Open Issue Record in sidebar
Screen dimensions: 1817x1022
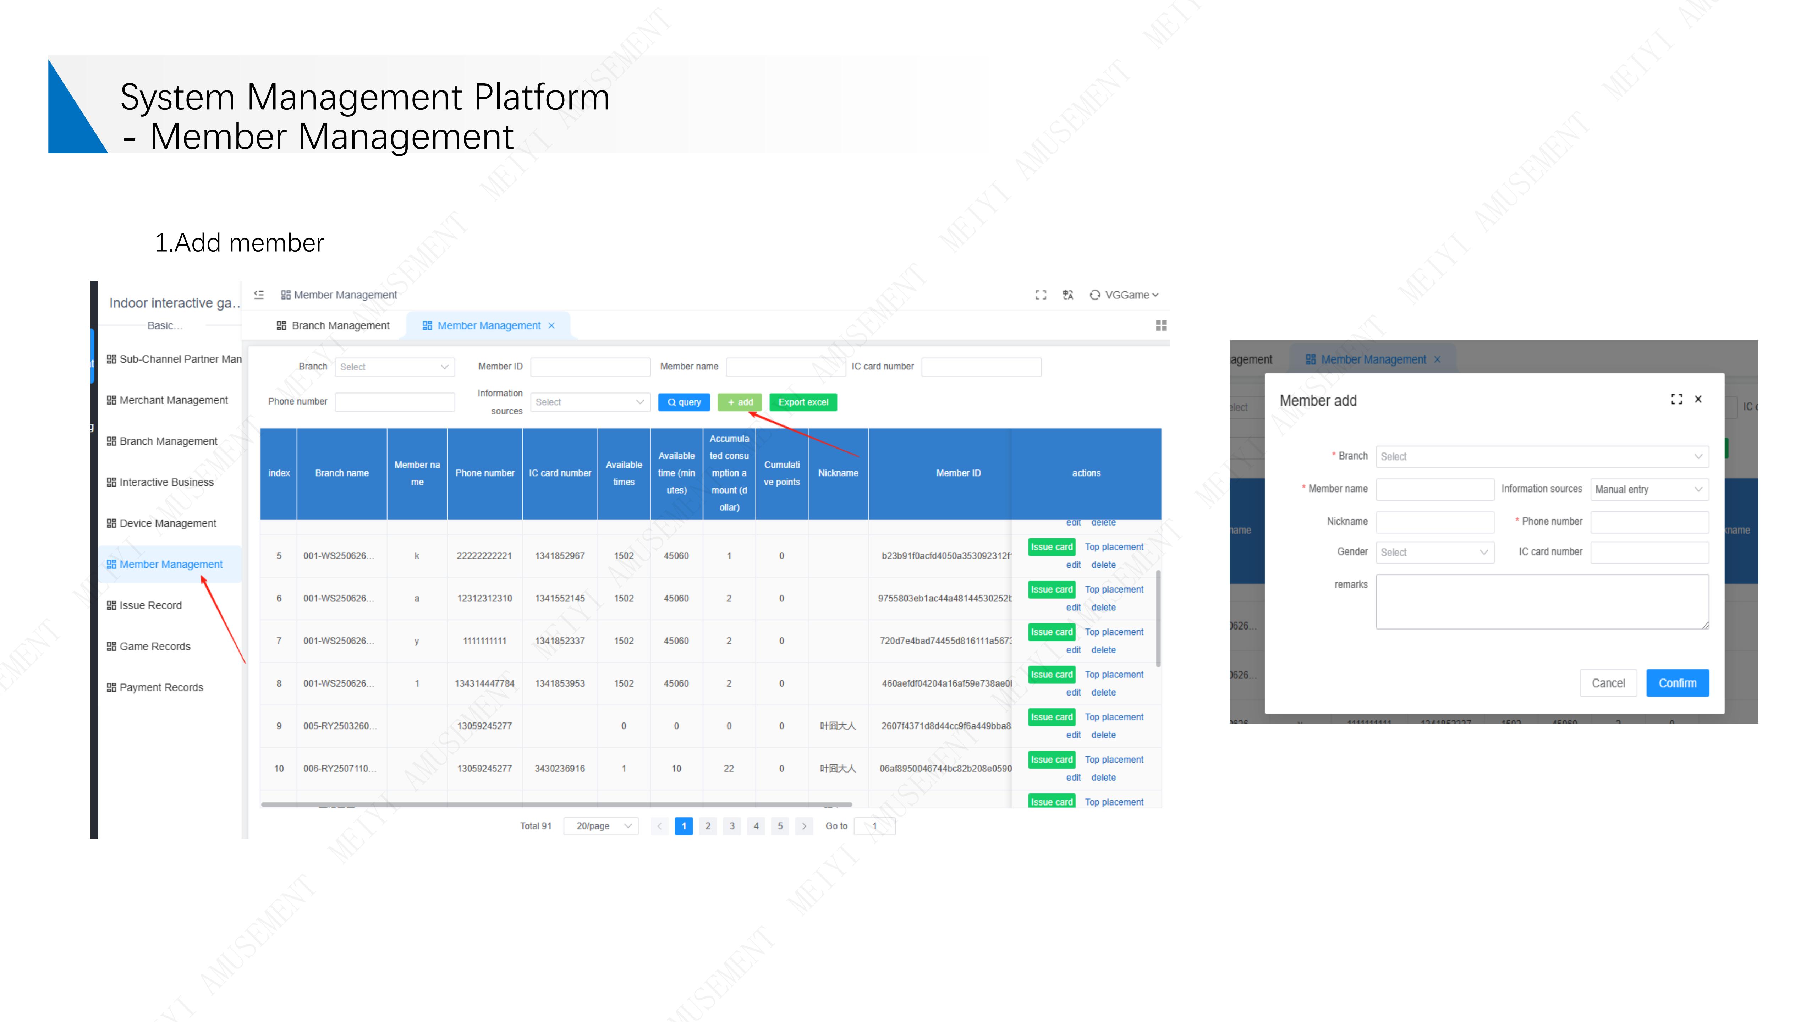[150, 605]
